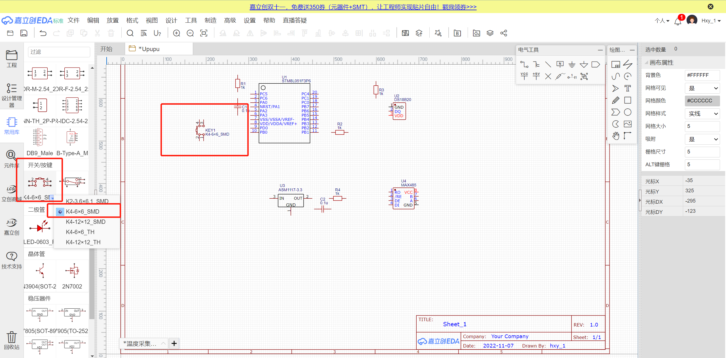Select the Wire tool in electrical tools
The width and height of the screenshot is (726, 358).
(524, 64)
